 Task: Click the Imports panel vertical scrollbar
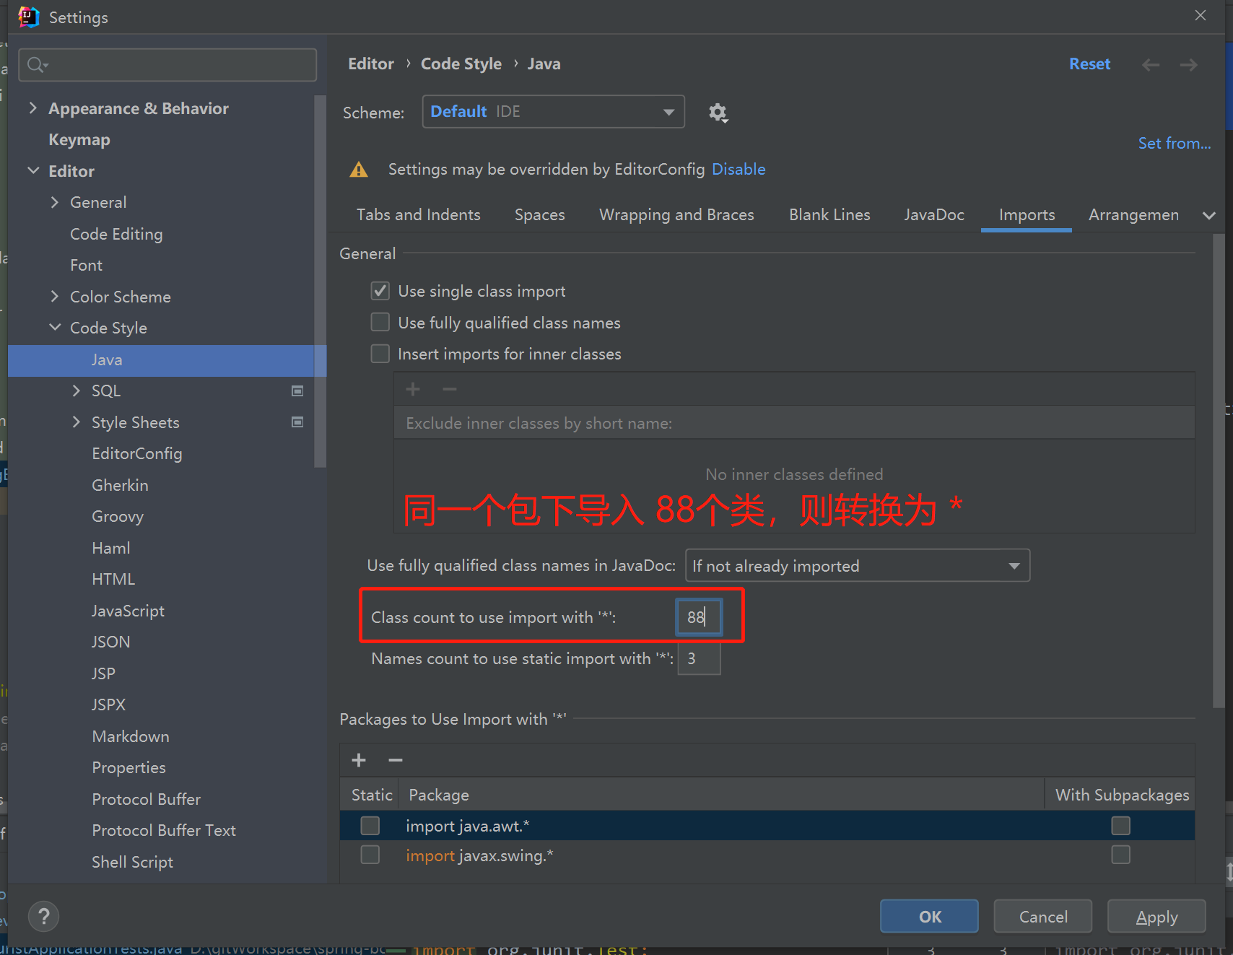(x=1218, y=469)
